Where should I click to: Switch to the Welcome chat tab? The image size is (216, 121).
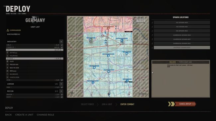click(172, 62)
